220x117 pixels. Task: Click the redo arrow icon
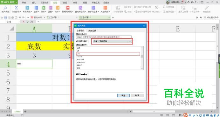point(23,17)
